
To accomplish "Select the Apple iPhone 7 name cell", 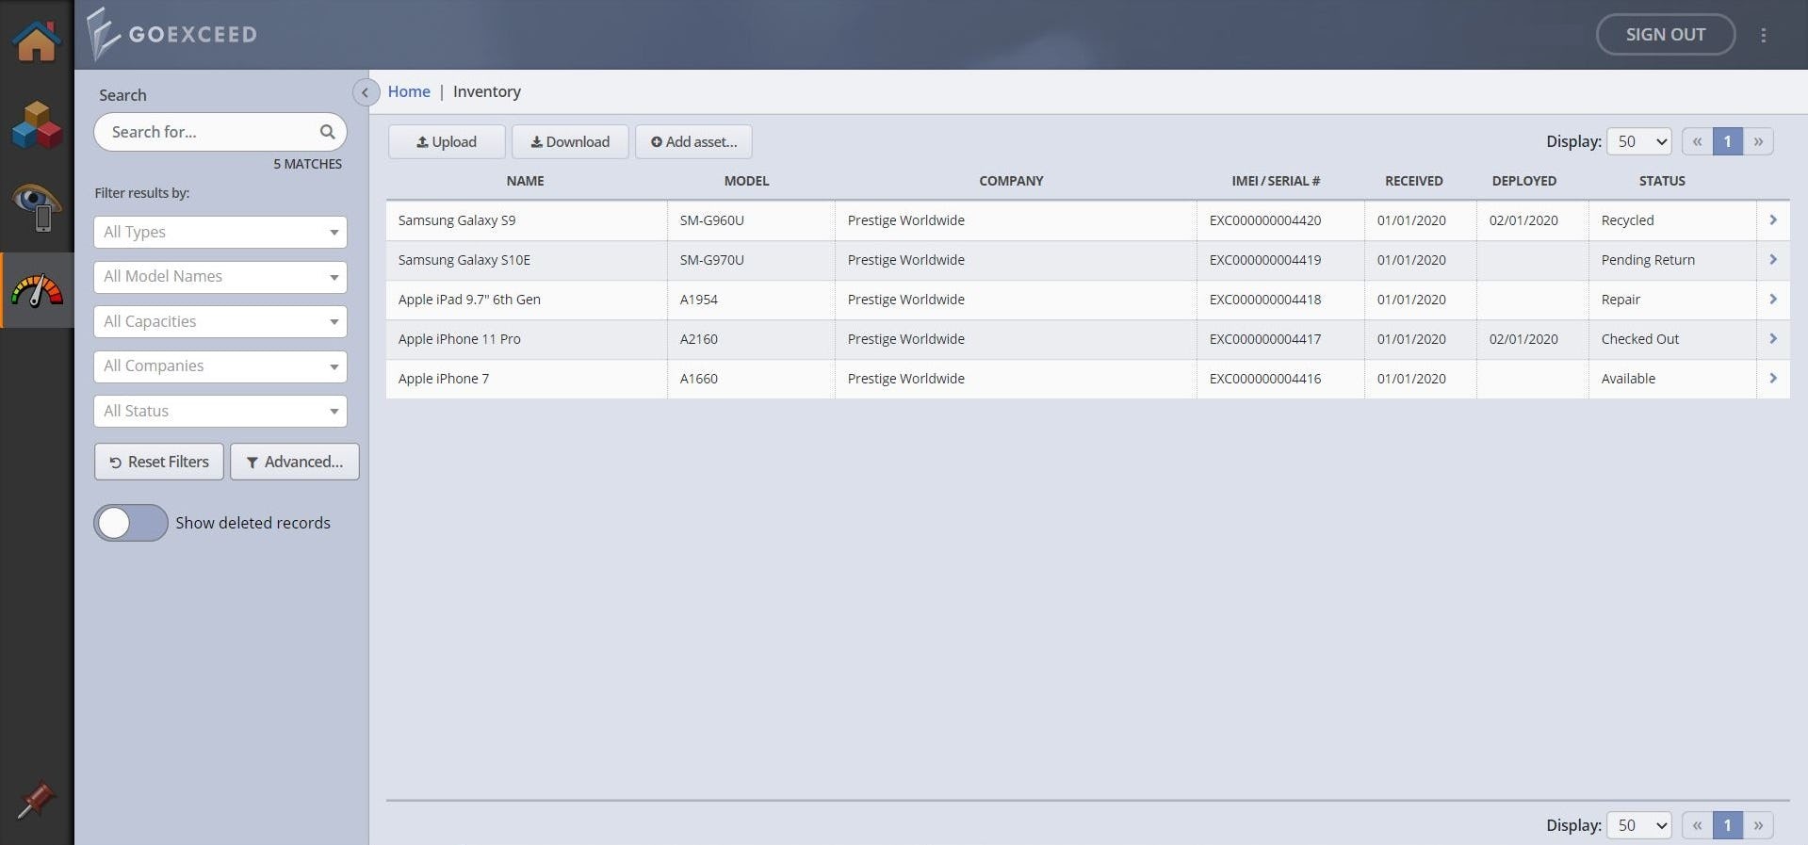I will pyautogui.click(x=527, y=378).
